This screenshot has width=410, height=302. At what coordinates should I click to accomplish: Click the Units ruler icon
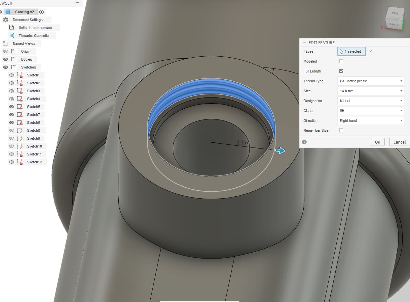(x=12, y=28)
